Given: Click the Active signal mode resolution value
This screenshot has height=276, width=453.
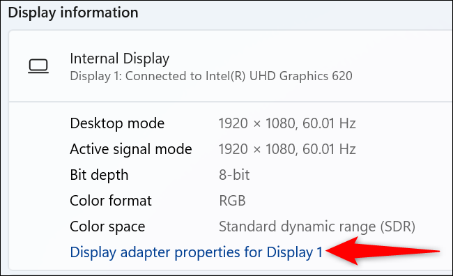Looking at the screenshot, I should 287,149.
